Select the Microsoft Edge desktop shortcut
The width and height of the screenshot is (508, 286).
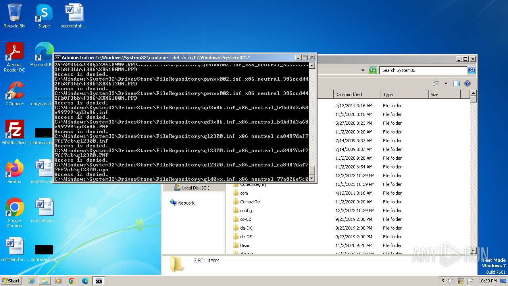pyautogui.click(x=44, y=55)
